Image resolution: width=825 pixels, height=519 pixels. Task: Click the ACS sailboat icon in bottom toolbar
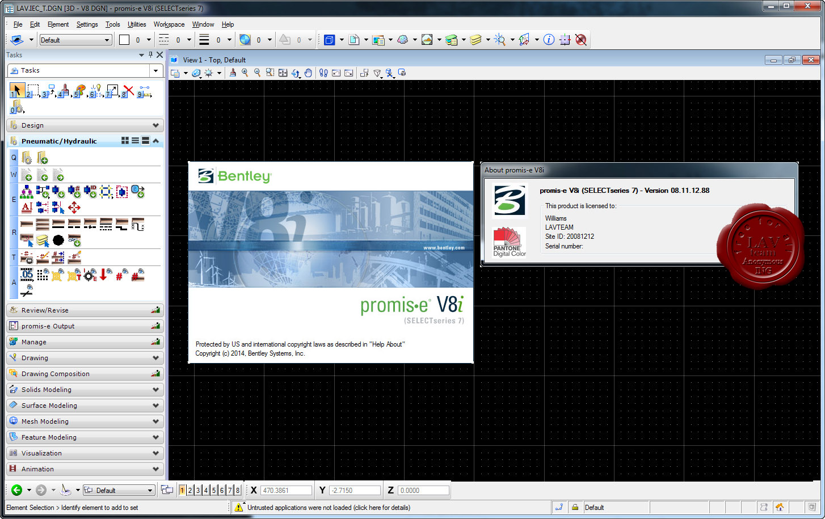point(66,490)
